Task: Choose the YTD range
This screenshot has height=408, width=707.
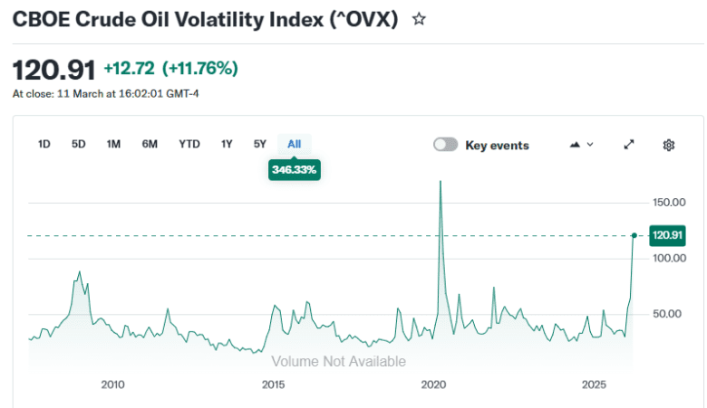Action: point(189,144)
